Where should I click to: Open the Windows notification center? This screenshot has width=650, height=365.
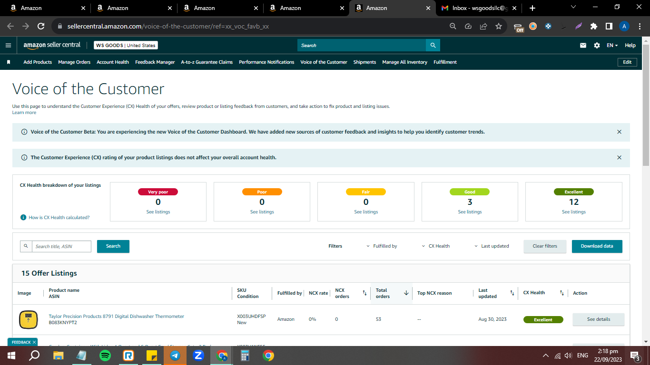[x=635, y=355]
